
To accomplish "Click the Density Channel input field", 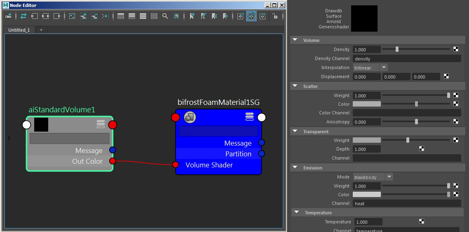I will [407, 58].
